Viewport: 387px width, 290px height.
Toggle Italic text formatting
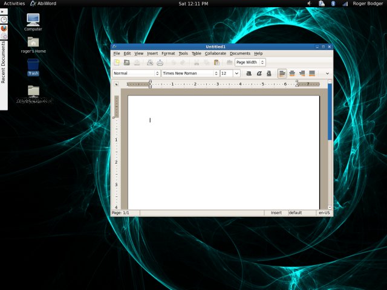click(259, 73)
